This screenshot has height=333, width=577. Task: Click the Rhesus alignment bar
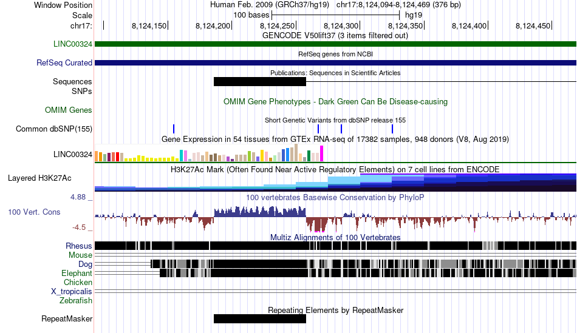tap(336, 246)
